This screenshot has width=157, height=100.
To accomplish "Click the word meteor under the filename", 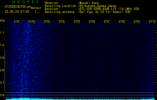I will [x=36, y=8].
